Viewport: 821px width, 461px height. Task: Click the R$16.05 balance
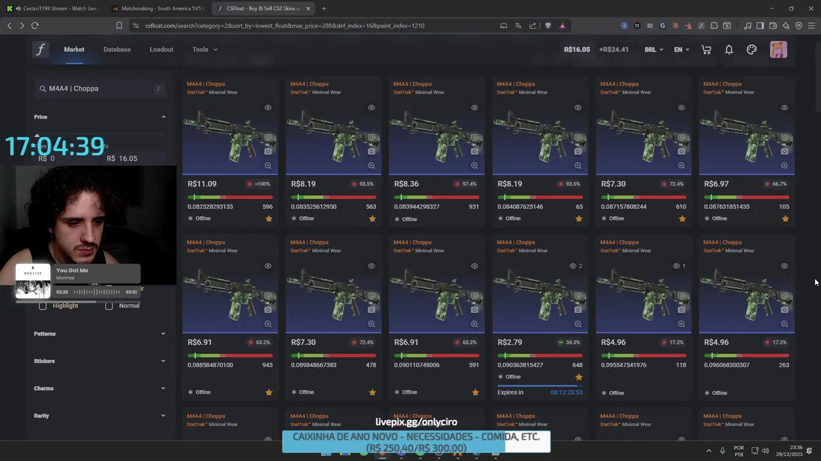(577, 49)
